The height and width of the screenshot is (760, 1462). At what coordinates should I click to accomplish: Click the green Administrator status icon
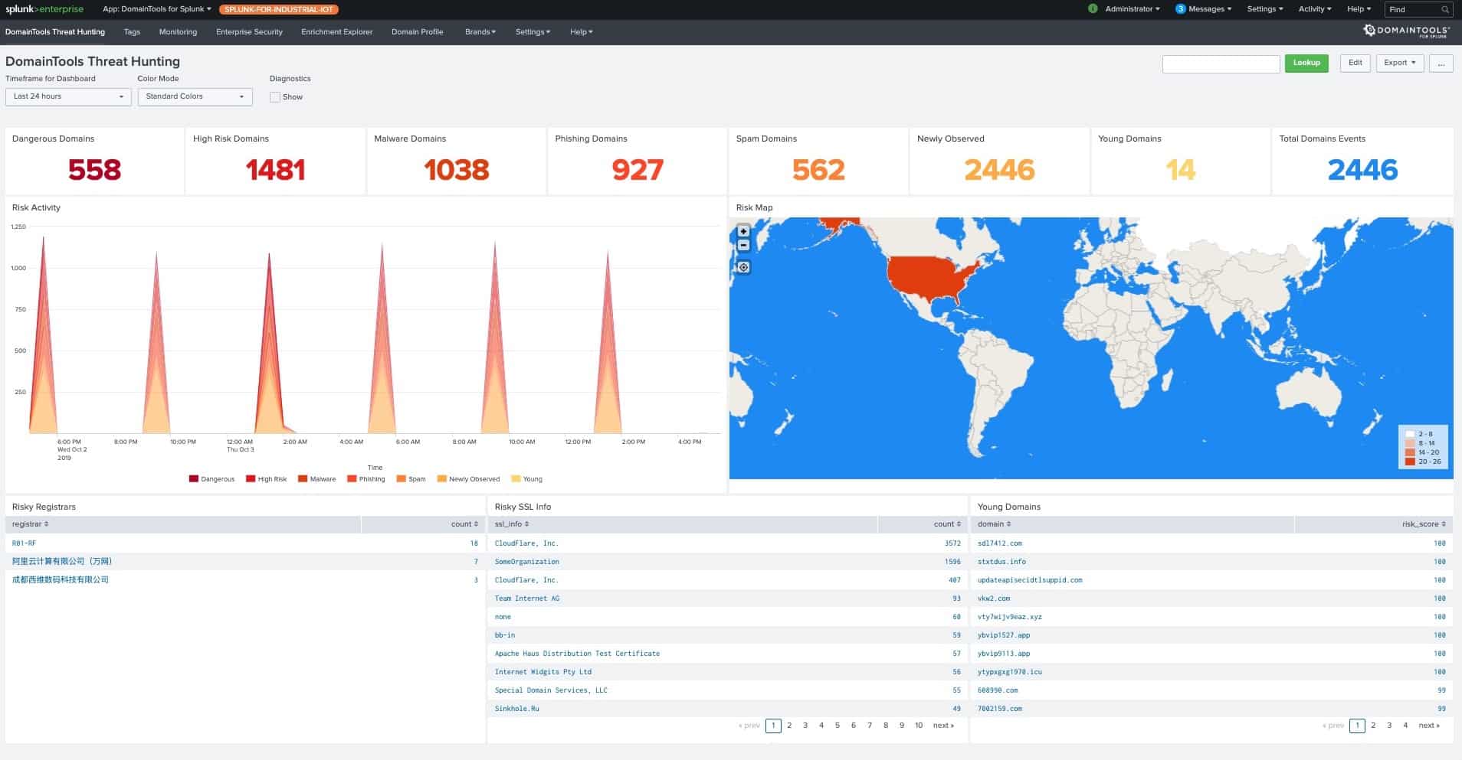point(1093,9)
